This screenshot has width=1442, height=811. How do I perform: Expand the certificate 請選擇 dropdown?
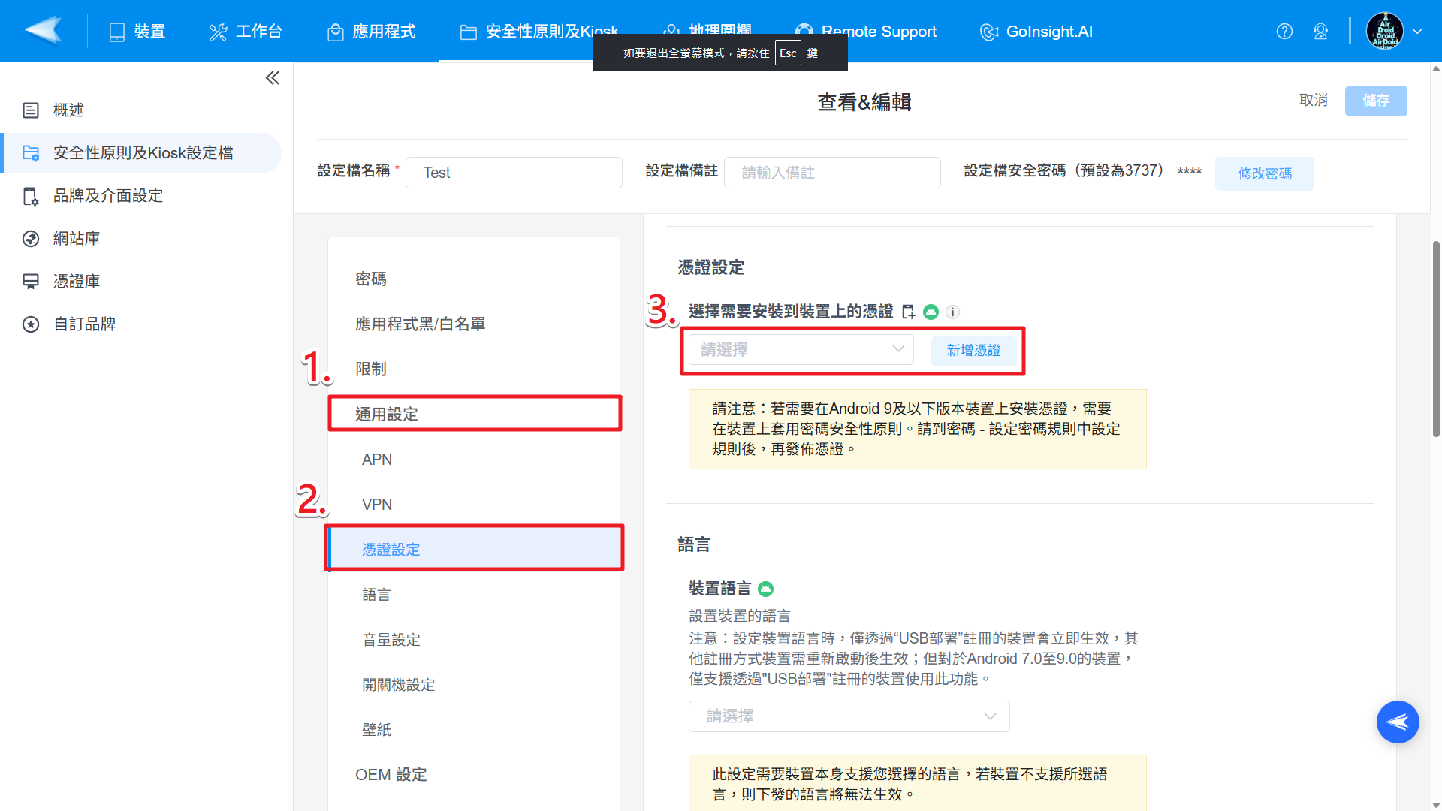801,350
